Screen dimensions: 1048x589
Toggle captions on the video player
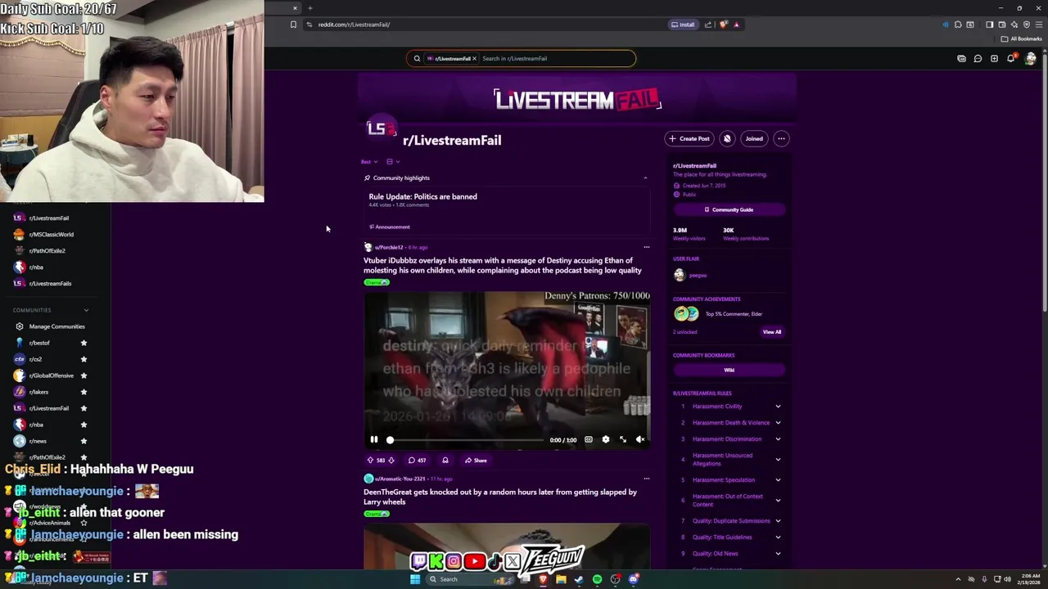[x=588, y=440]
